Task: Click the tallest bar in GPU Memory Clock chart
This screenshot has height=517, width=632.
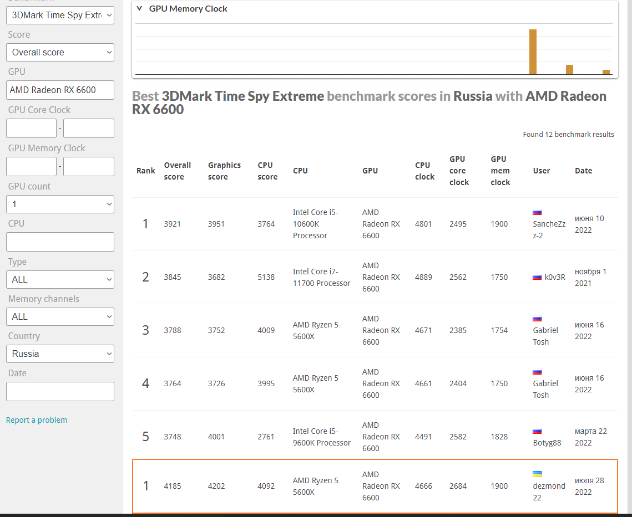Action: tap(533, 52)
